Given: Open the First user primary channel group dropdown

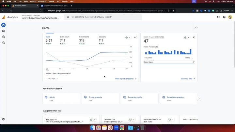Looking at the screenshot, I should pos(64,122).
